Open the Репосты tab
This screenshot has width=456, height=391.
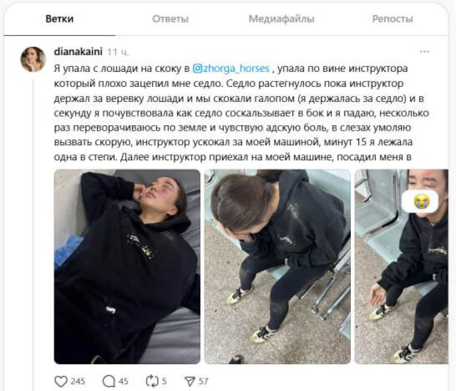click(393, 19)
